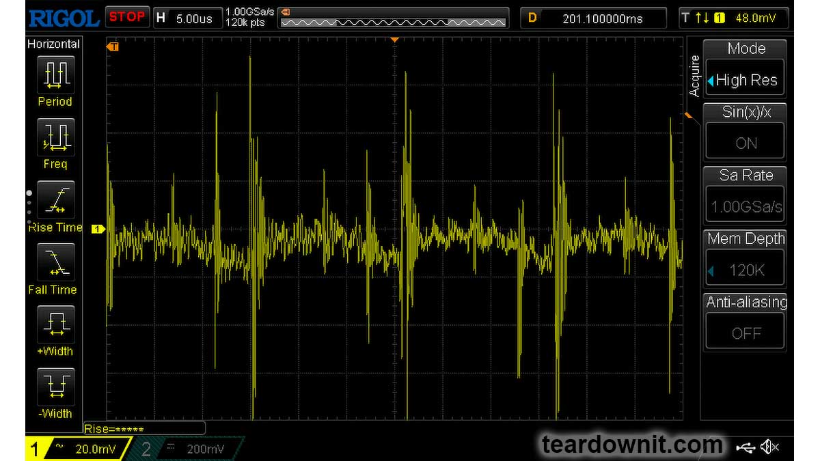The image size is (820, 461).
Task: Select the +Width measurement icon
Action: pyautogui.click(x=54, y=324)
